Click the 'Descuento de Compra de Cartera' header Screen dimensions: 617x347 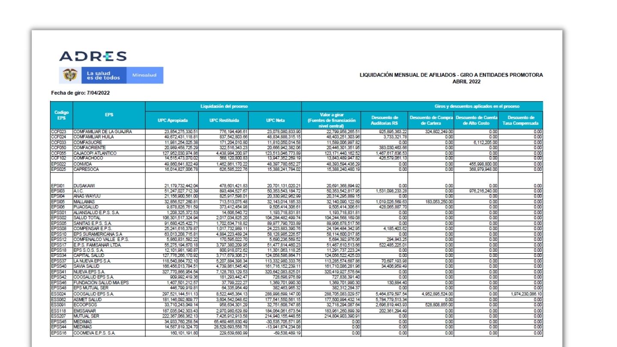click(x=431, y=120)
